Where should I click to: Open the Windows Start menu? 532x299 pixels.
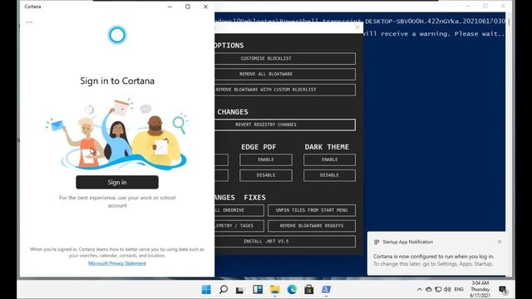(206, 290)
